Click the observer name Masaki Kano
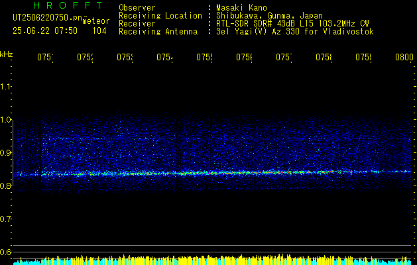Image resolution: width=417 pixels, height=265 pixels. (241, 8)
